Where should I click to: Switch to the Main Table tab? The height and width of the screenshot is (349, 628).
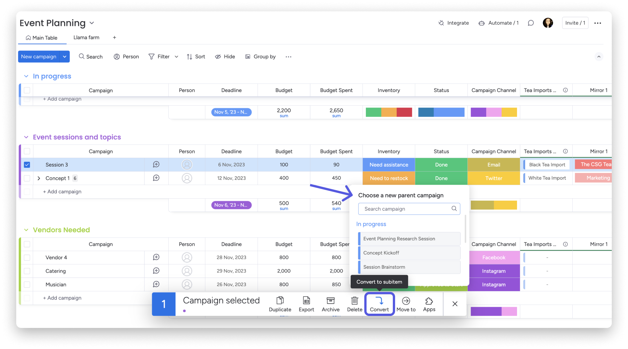[x=42, y=38]
